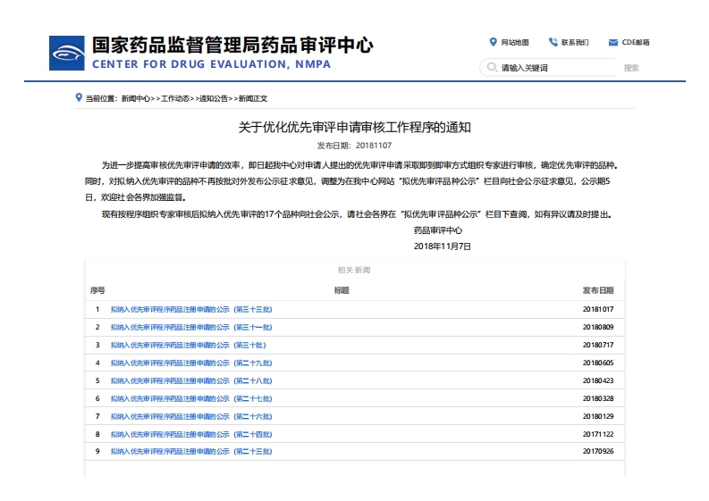
Task: Click the envelope icon beside CDE邮箱
Action: (x=613, y=42)
